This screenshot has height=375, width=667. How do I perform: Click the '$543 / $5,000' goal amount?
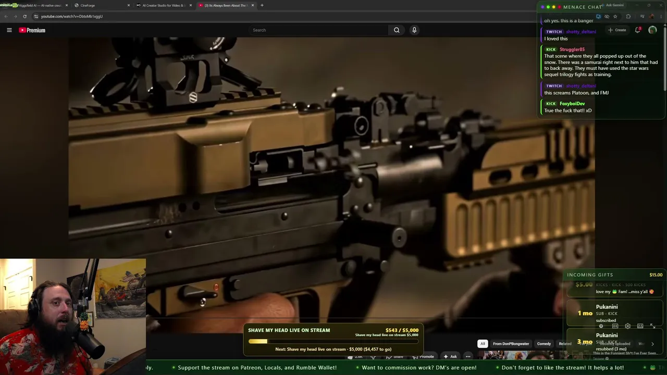click(402, 330)
